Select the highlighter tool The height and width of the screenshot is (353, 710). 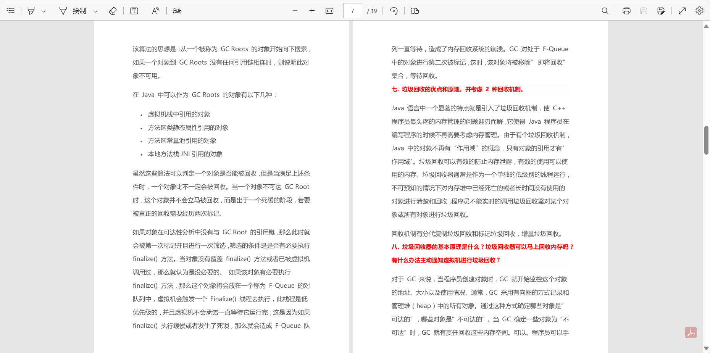pyautogui.click(x=31, y=11)
